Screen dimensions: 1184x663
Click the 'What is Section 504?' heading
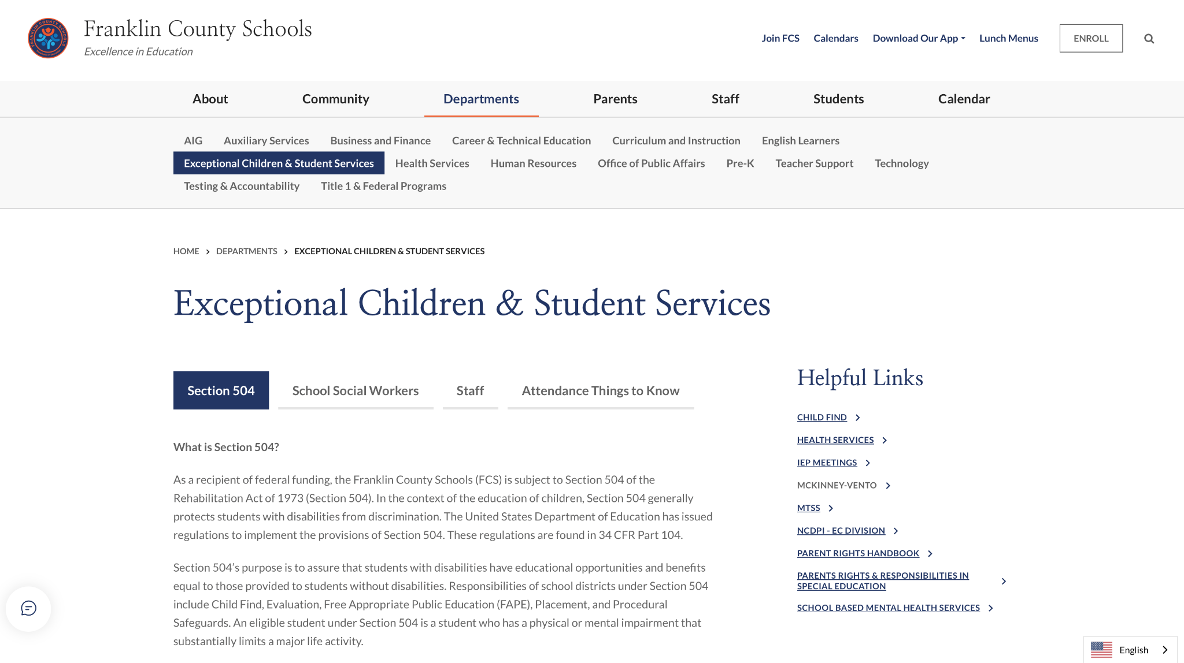pos(226,447)
